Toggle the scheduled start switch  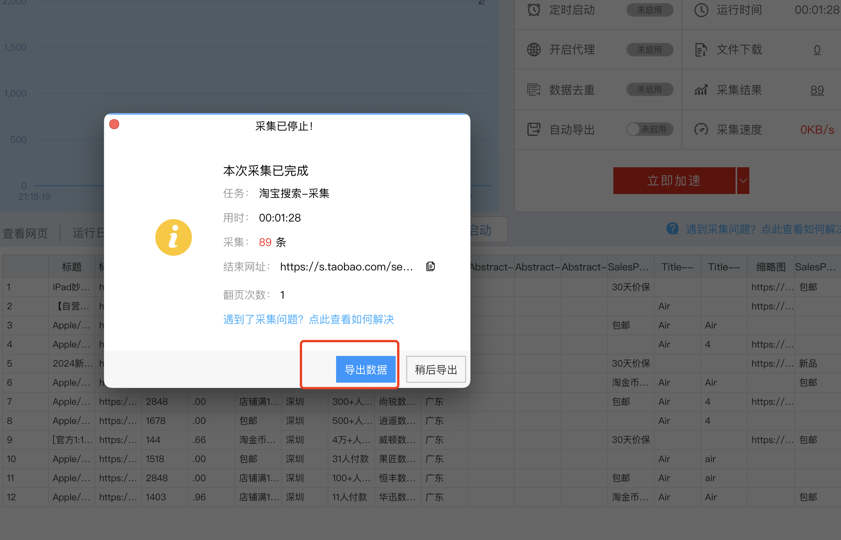650,10
